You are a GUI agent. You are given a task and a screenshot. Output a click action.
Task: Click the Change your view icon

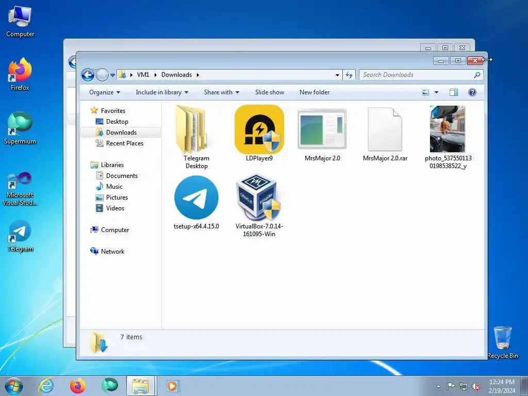425,92
